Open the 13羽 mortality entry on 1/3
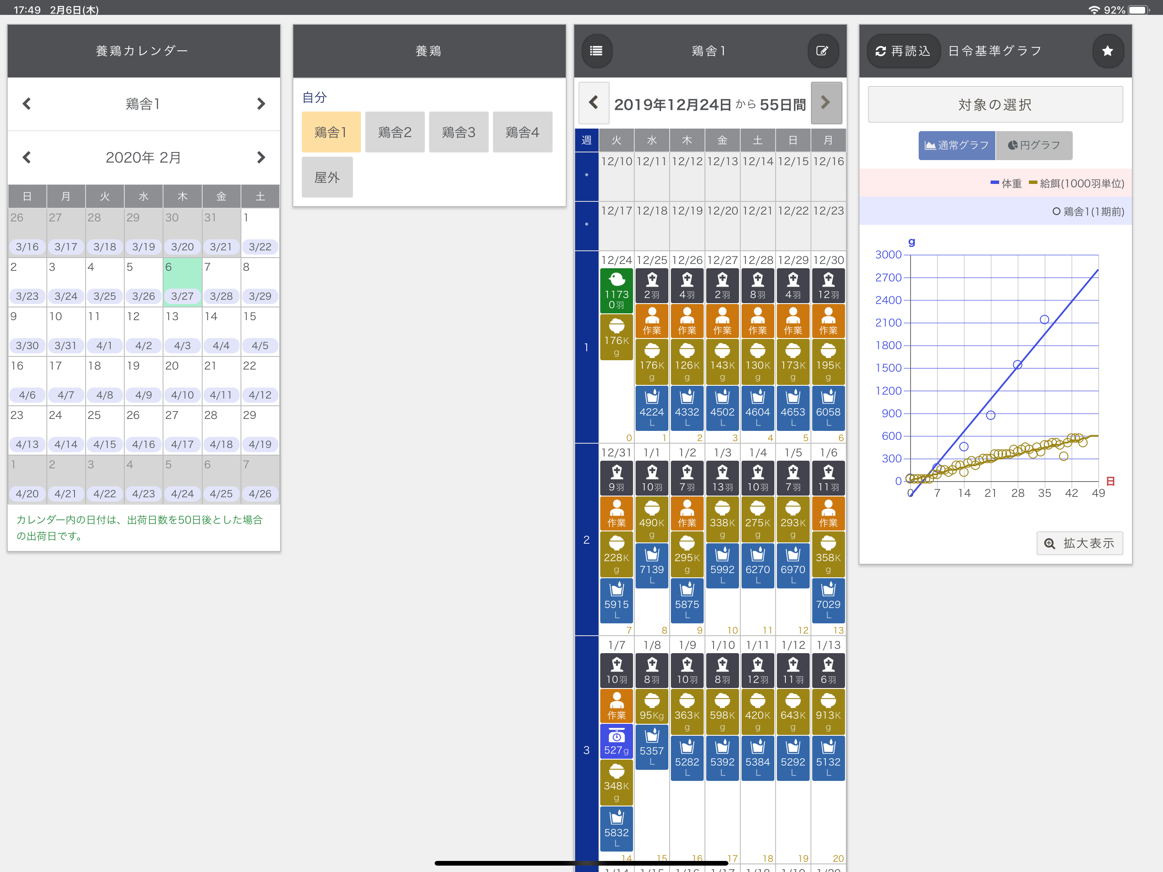The width and height of the screenshot is (1163, 872). click(x=722, y=478)
